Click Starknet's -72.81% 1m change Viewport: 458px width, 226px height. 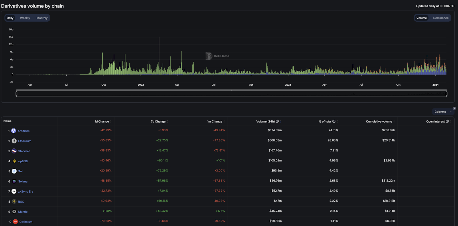tap(220, 150)
